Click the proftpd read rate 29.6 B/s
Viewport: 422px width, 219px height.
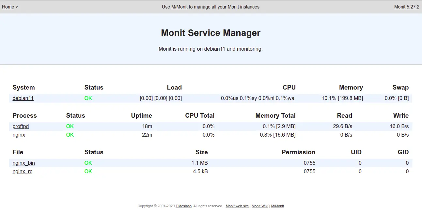[343, 126]
